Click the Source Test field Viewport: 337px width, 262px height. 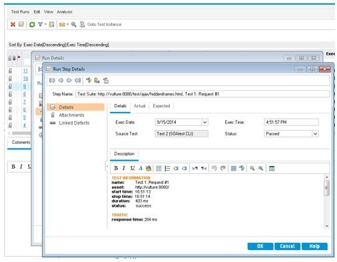pyautogui.click(x=181, y=133)
